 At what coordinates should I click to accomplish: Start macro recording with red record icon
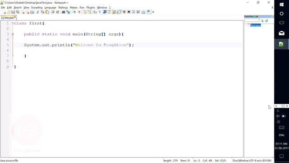124,12
